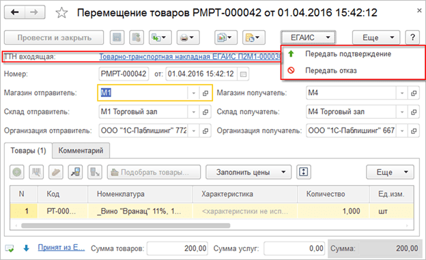Open Склад получатель item via open icon

coord(414,112)
